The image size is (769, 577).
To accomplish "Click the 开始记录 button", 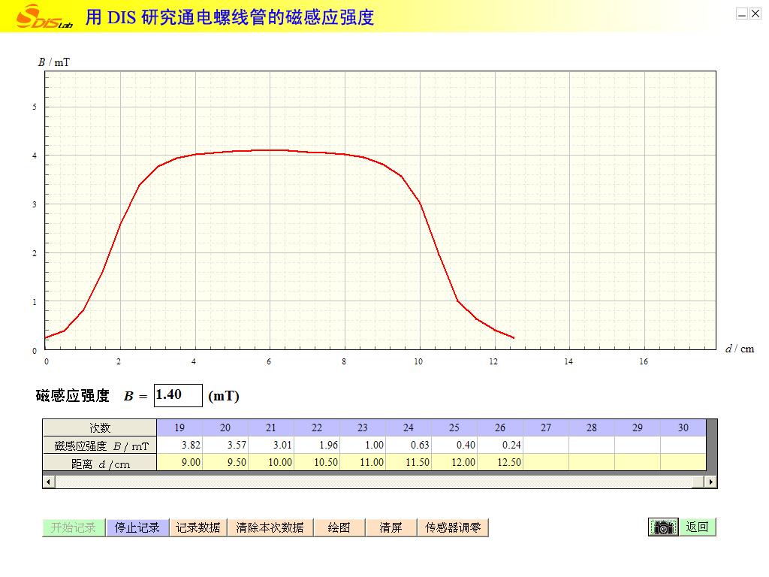I will tap(74, 527).
